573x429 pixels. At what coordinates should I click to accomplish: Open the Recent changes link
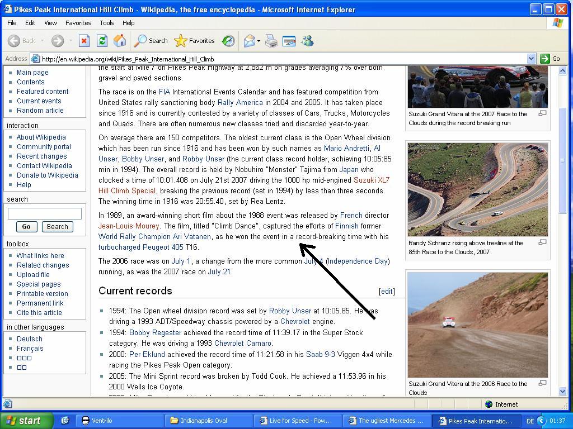(41, 156)
